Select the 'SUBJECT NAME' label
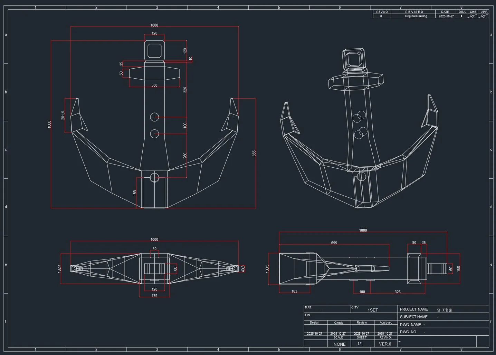This screenshot has height=355, width=496. tap(414, 317)
